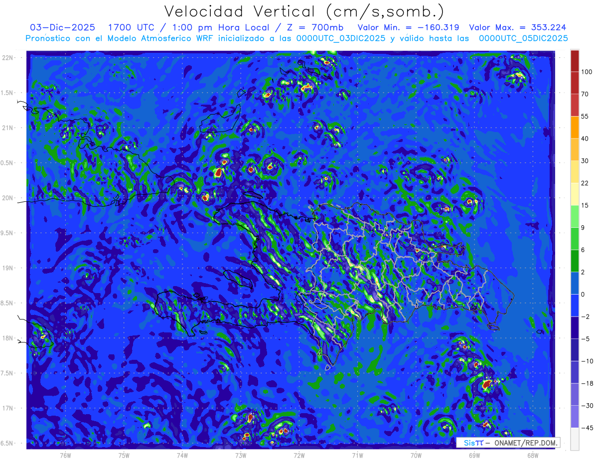Click the '72W' longitude label
The width and height of the screenshot is (598, 462).
point(299,455)
